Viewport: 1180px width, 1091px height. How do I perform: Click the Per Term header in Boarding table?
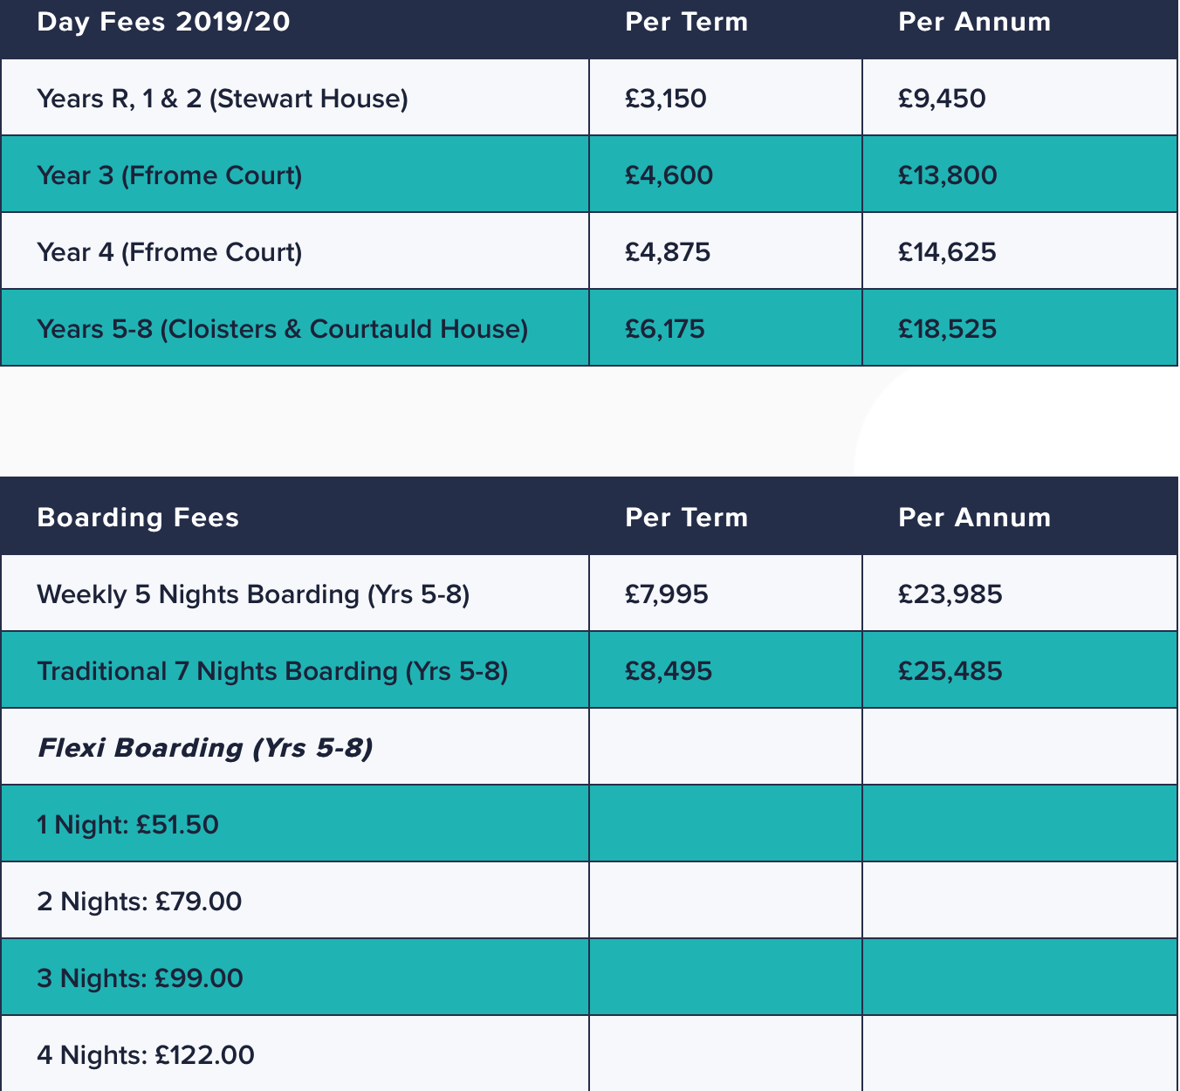pyautogui.click(x=687, y=518)
